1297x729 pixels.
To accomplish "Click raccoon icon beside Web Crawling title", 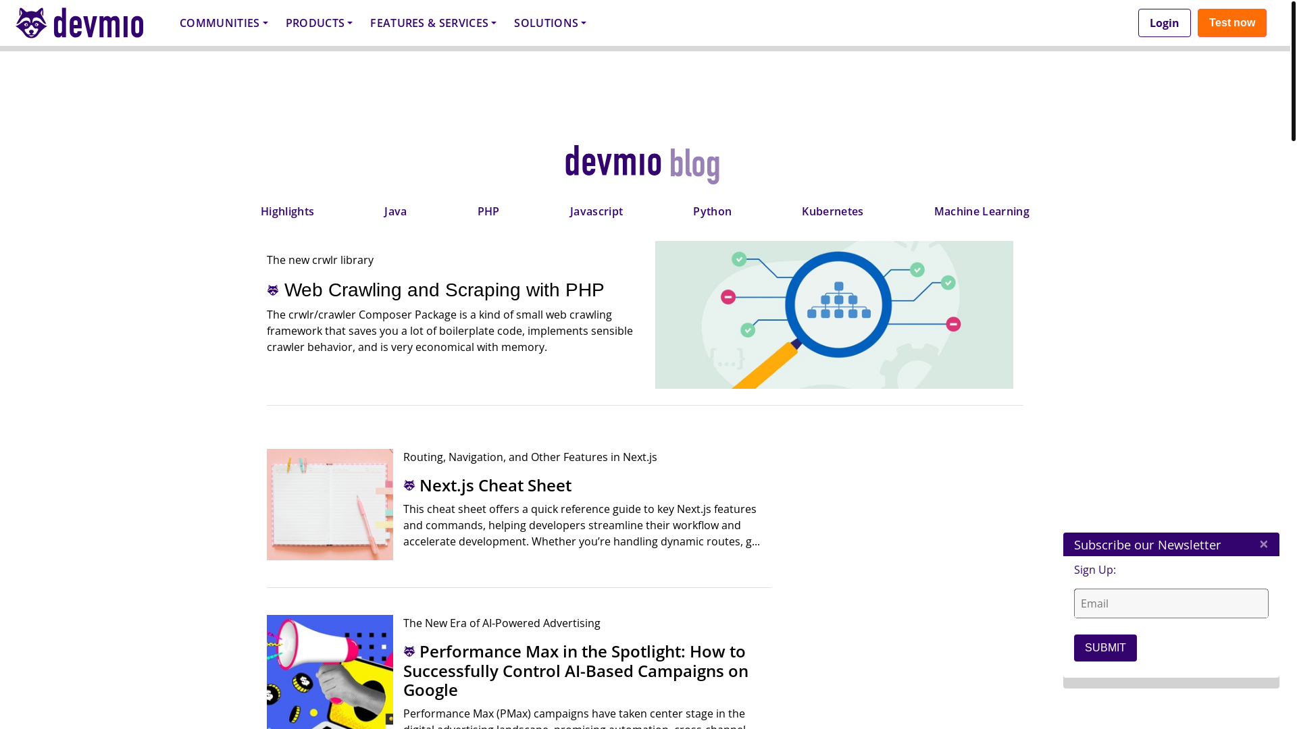I will (273, 290).
